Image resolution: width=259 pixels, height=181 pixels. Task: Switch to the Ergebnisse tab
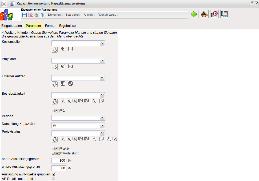pos(67,26)
